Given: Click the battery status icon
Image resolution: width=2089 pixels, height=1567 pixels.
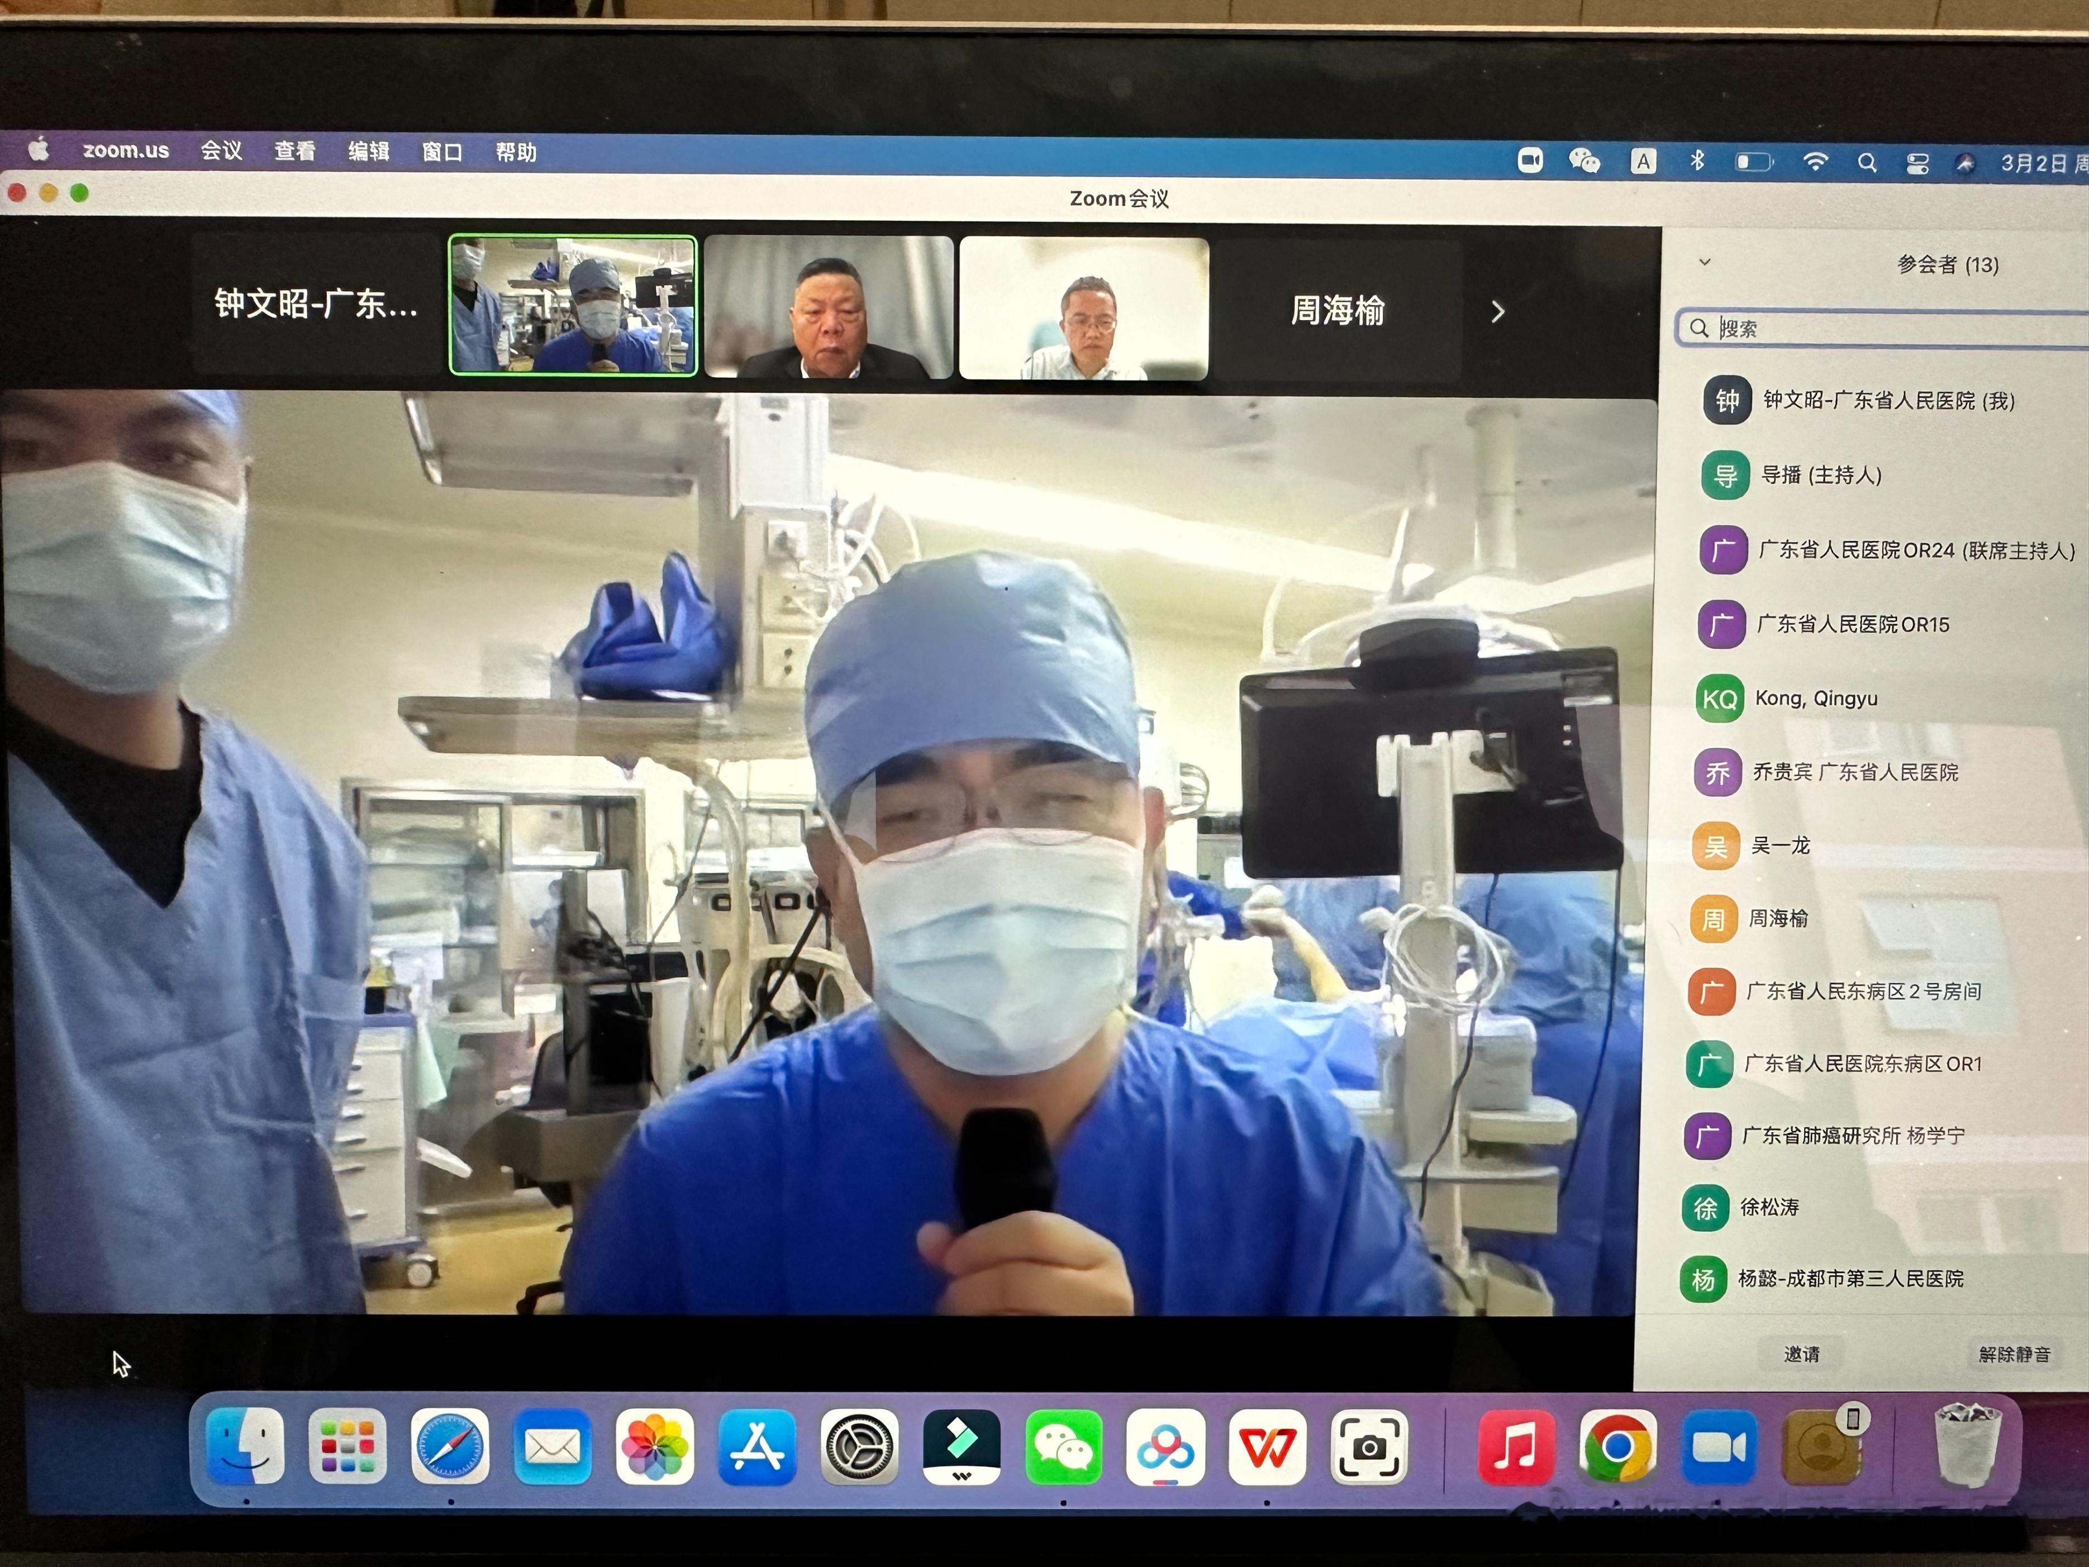Looking at the screenshot, I should pyautogui.click(x=1754, y=163).
